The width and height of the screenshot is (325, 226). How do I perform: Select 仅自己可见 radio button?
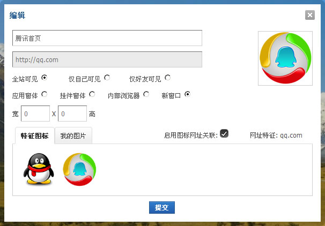[x=107, y=78]
